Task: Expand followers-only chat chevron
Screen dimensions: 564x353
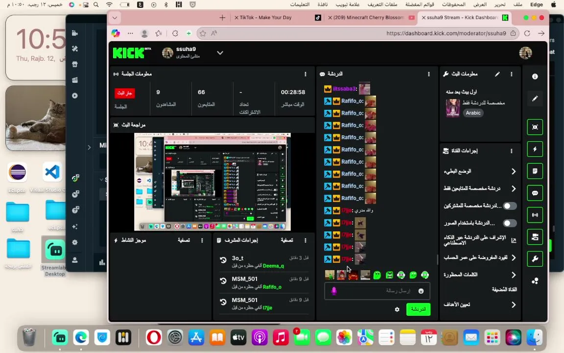Action: tap(513, 188)
